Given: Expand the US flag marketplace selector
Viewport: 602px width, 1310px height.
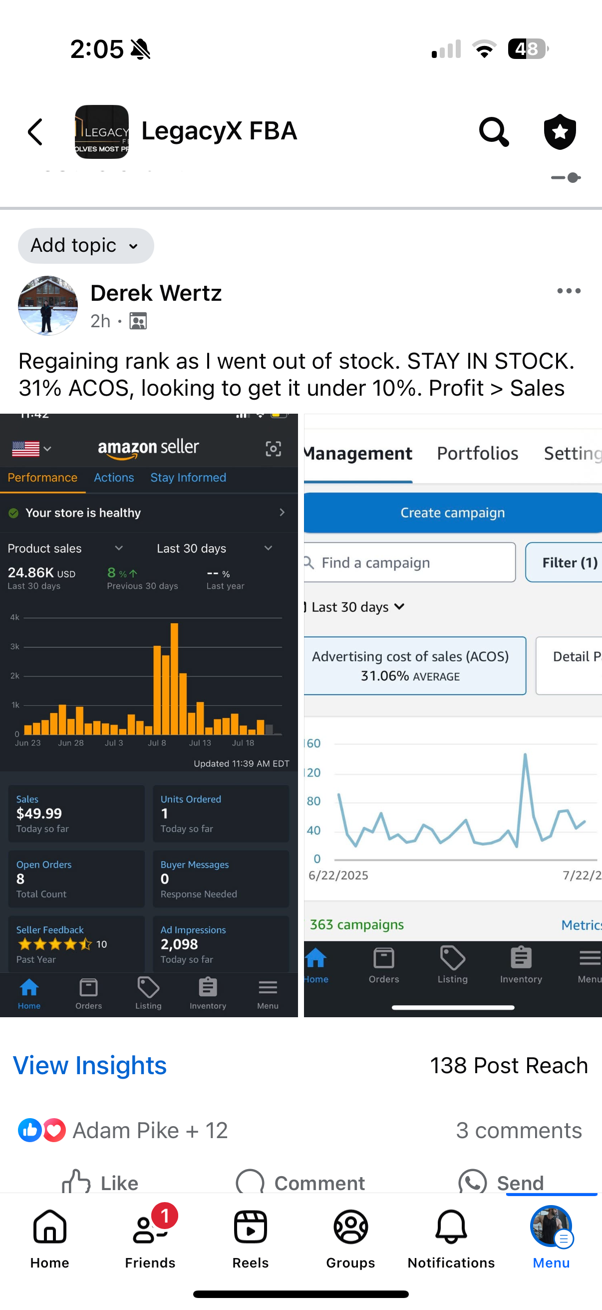Looking at the screenshot, I should click(x=31, y=449).
